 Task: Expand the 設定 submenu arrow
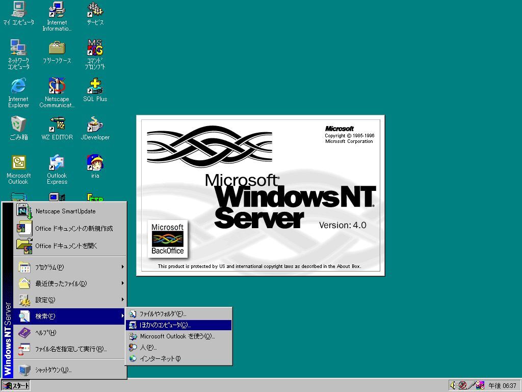[x=122, y=300]
